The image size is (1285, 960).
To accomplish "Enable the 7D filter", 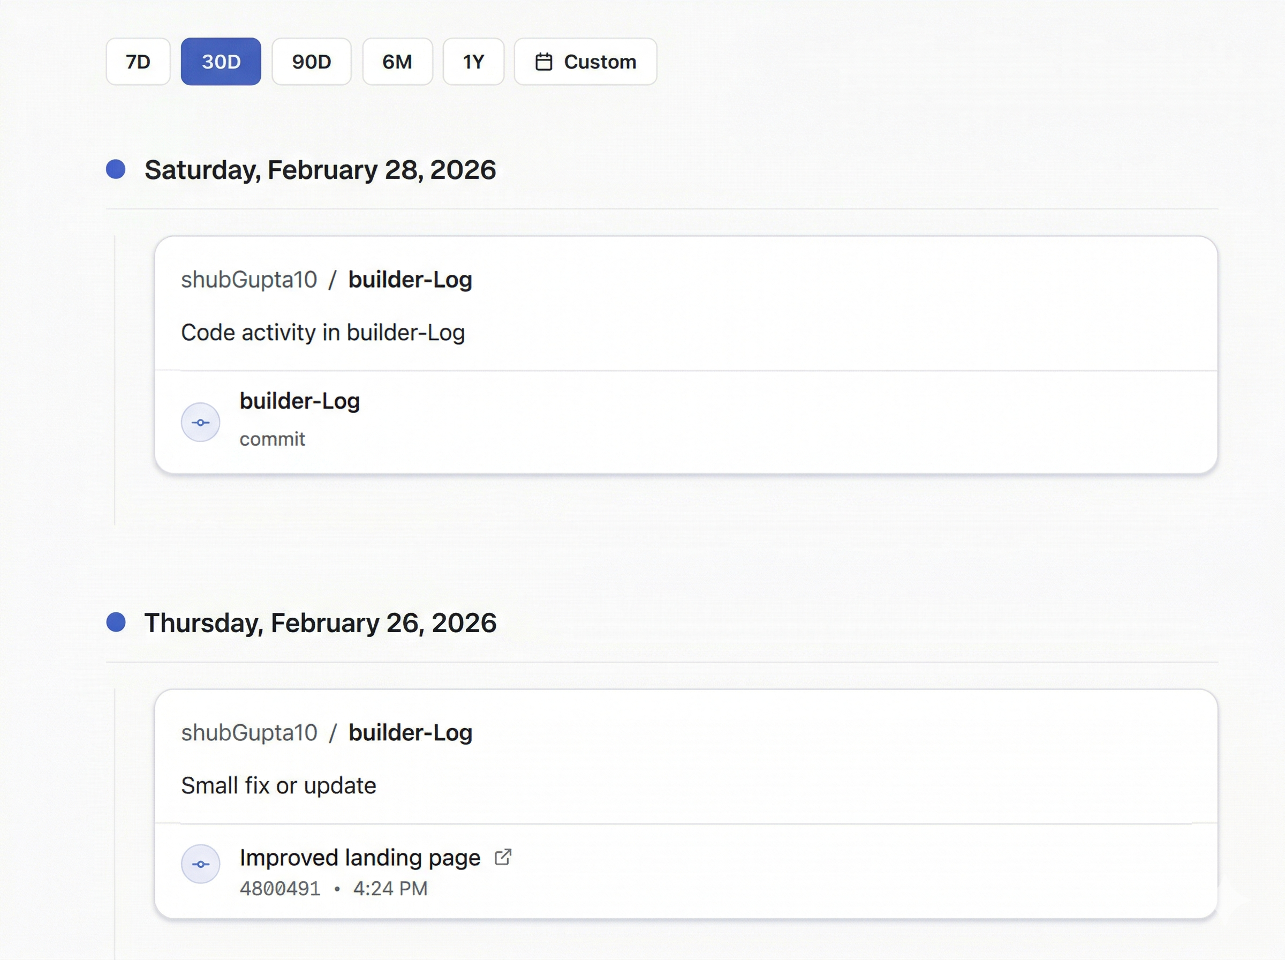I will (x=138, y=61).
